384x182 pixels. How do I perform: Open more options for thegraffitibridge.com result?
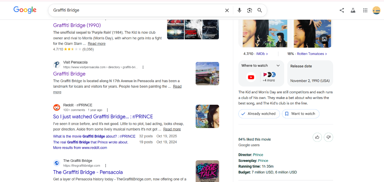pos(106,166)
